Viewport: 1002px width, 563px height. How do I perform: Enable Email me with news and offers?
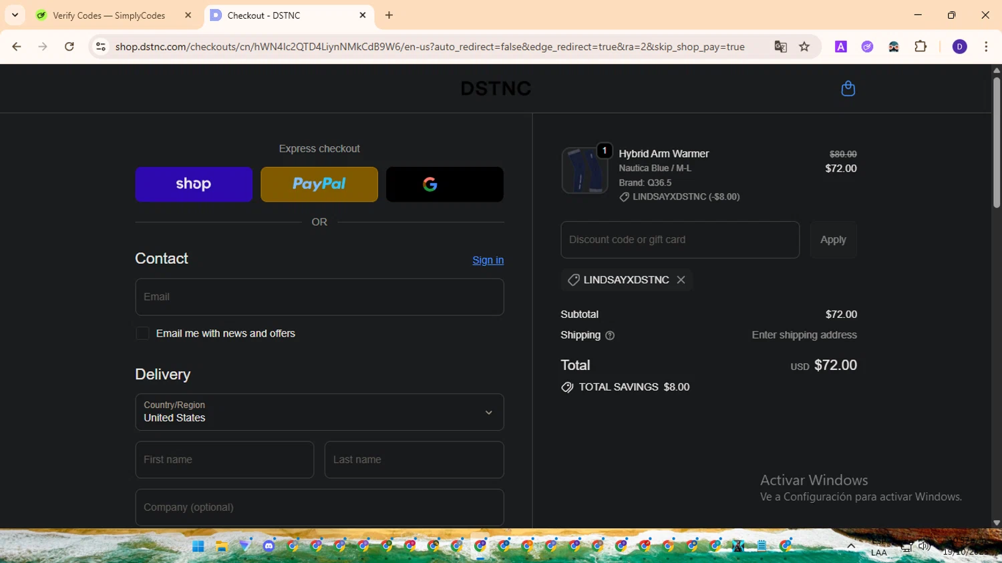142,333
